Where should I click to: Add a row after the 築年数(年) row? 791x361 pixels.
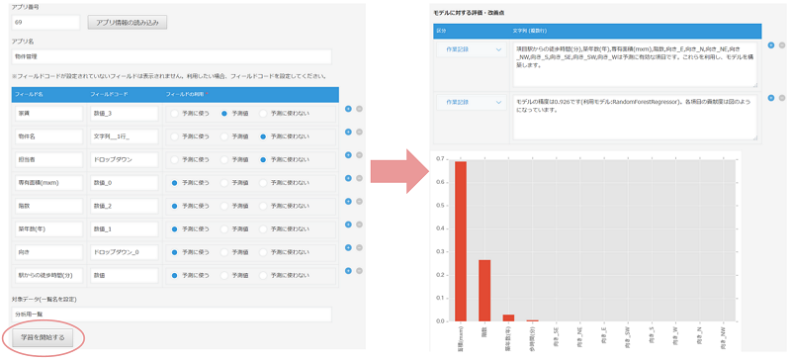[x=348, y=225]
